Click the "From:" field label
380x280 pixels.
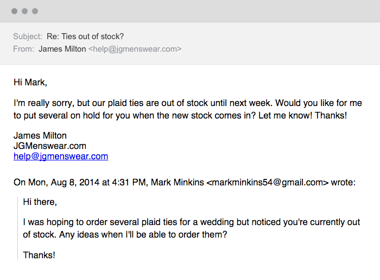tap(24, 49)
